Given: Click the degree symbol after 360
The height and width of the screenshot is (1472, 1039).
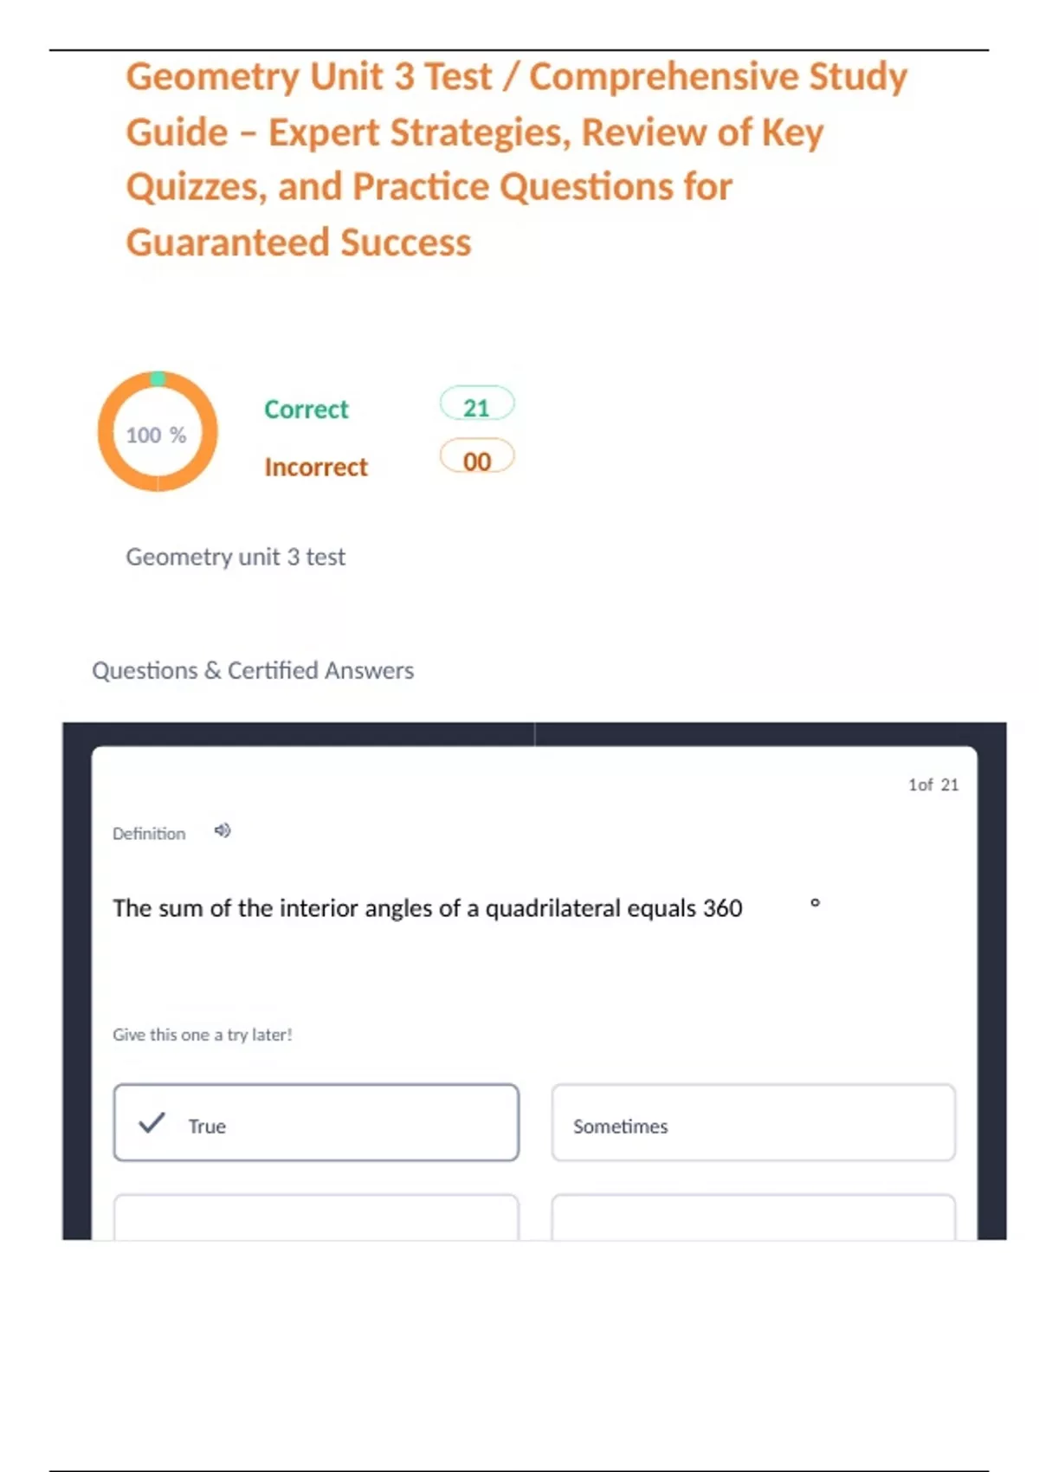Looking at the screenshot, I should point(815,903).
